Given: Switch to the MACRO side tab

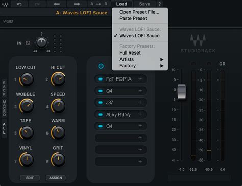Looking at the screenshot, I should click(4, 108).
